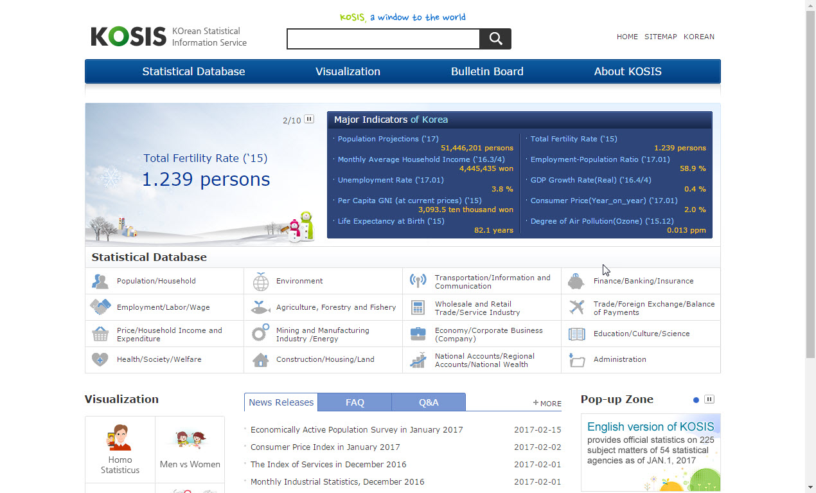Viewport: 816px width, 493px height.
Task: Switch to the FAQ tab
Action: (x=355, y=402)
